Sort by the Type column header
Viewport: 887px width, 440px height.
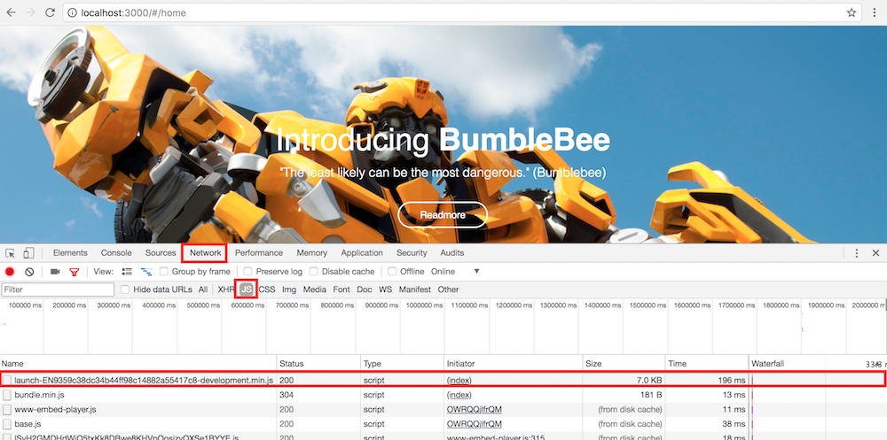coord(402,364)
